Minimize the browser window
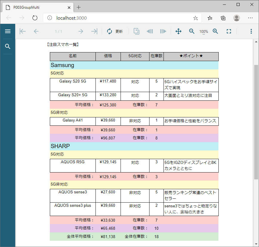Screen dimensions: 259x247 pyautogui.click(x=224, y=4)
